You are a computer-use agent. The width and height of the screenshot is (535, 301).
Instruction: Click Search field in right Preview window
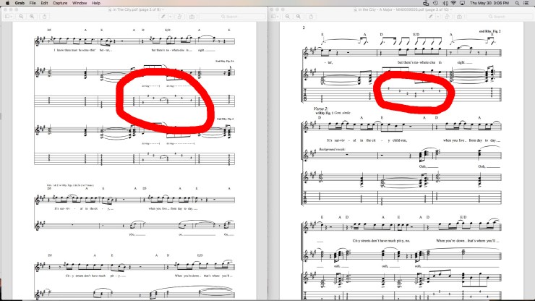point(500,17)
